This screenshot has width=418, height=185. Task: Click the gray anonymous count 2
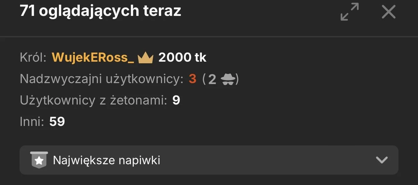212,79
